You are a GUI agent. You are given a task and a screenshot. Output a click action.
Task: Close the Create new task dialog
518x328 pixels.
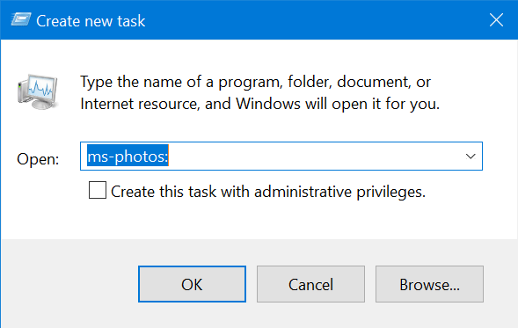point(496,20)
